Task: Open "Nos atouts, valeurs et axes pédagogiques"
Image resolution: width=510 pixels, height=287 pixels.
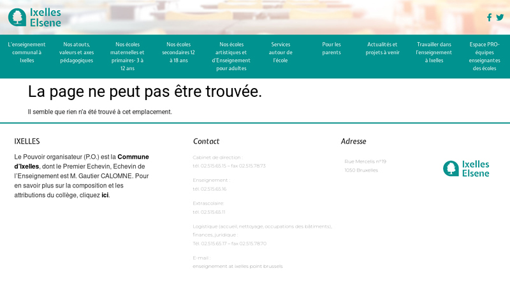Action: point(76,52)
